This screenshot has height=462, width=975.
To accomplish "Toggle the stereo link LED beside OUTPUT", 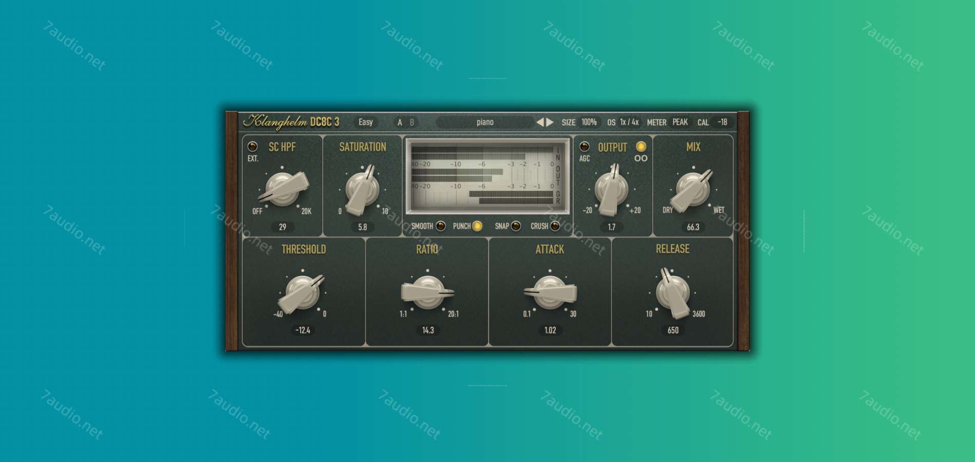I will click(641, 147).
